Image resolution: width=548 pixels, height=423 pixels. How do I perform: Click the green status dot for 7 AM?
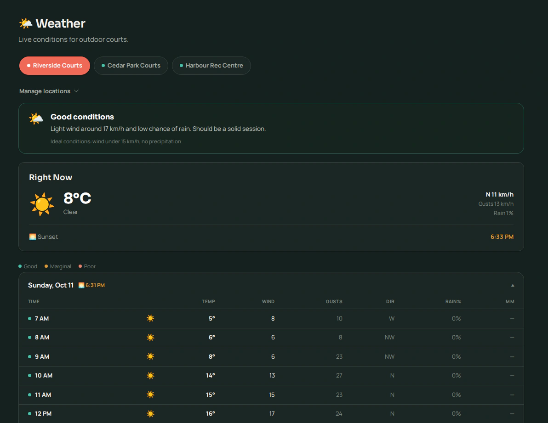point(30,319)
